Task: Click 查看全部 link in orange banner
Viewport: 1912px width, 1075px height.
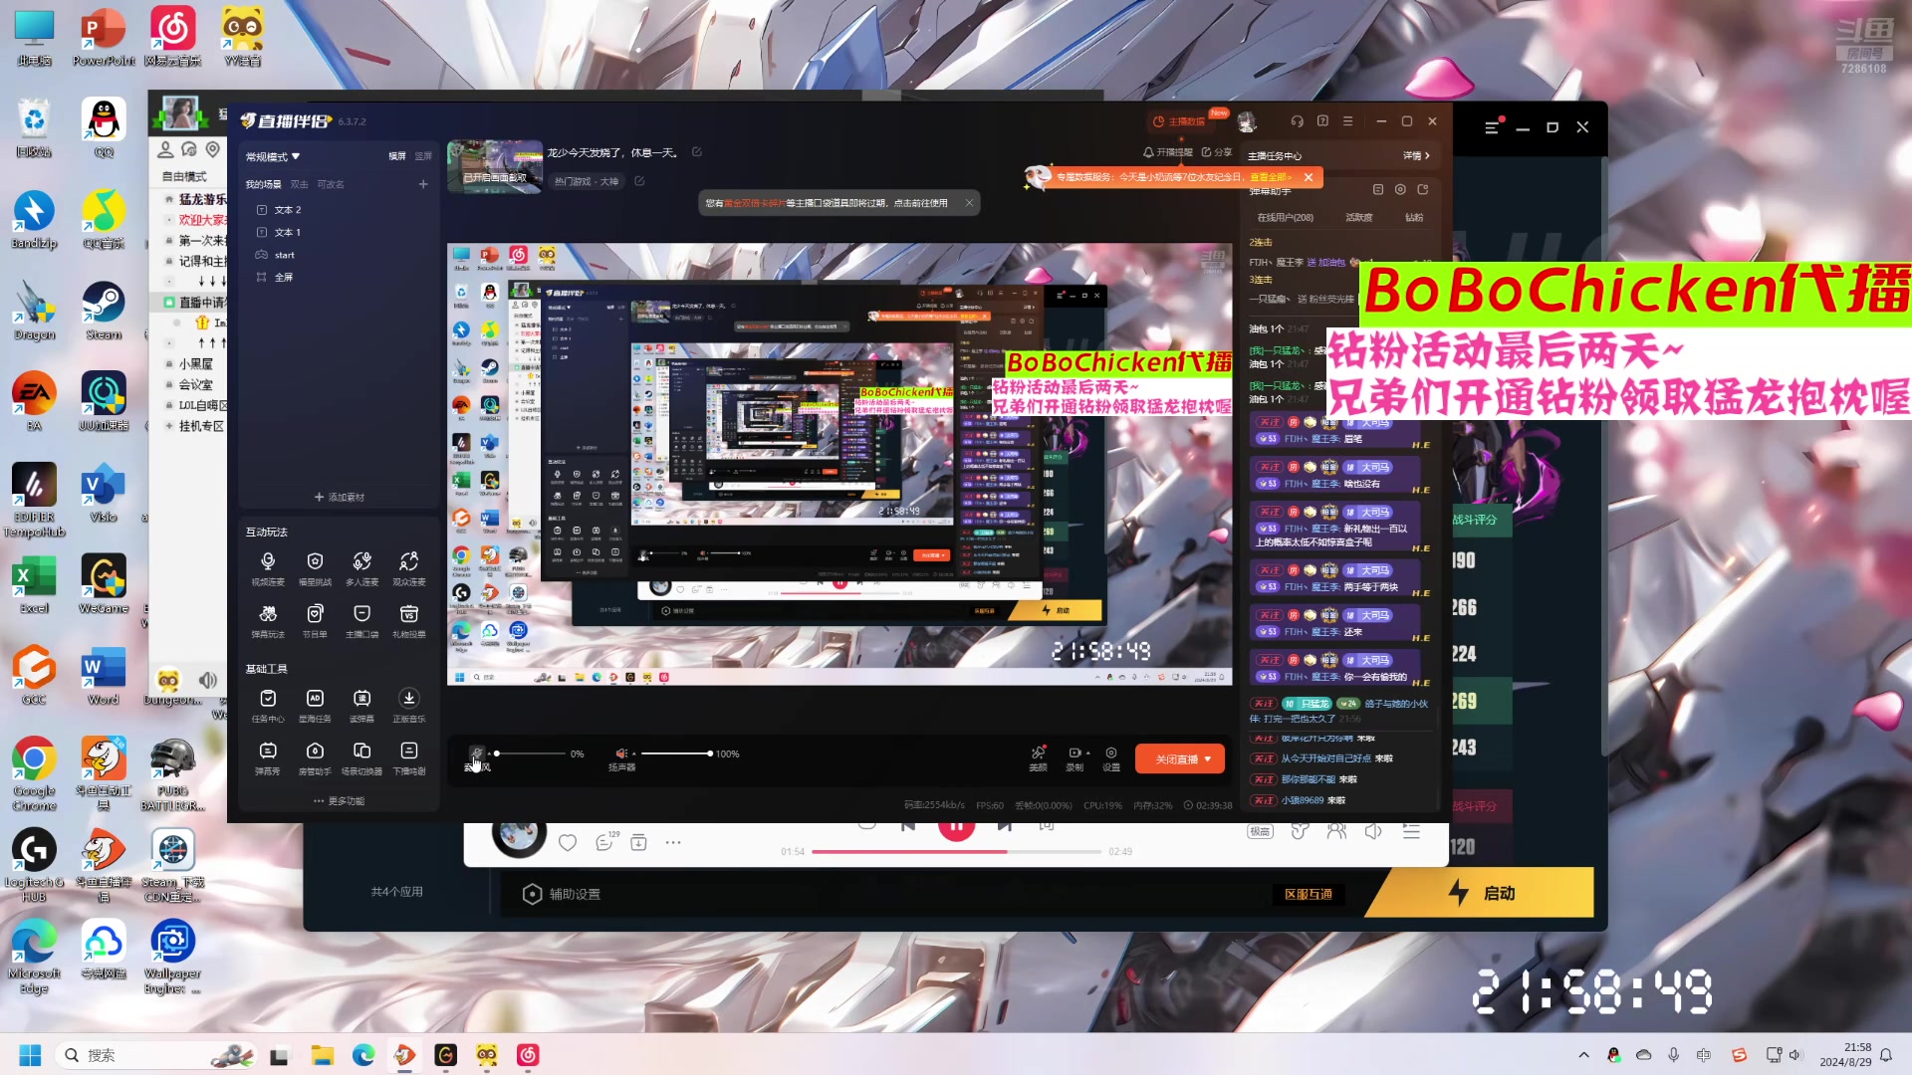Action: (x=1271, y=177)
